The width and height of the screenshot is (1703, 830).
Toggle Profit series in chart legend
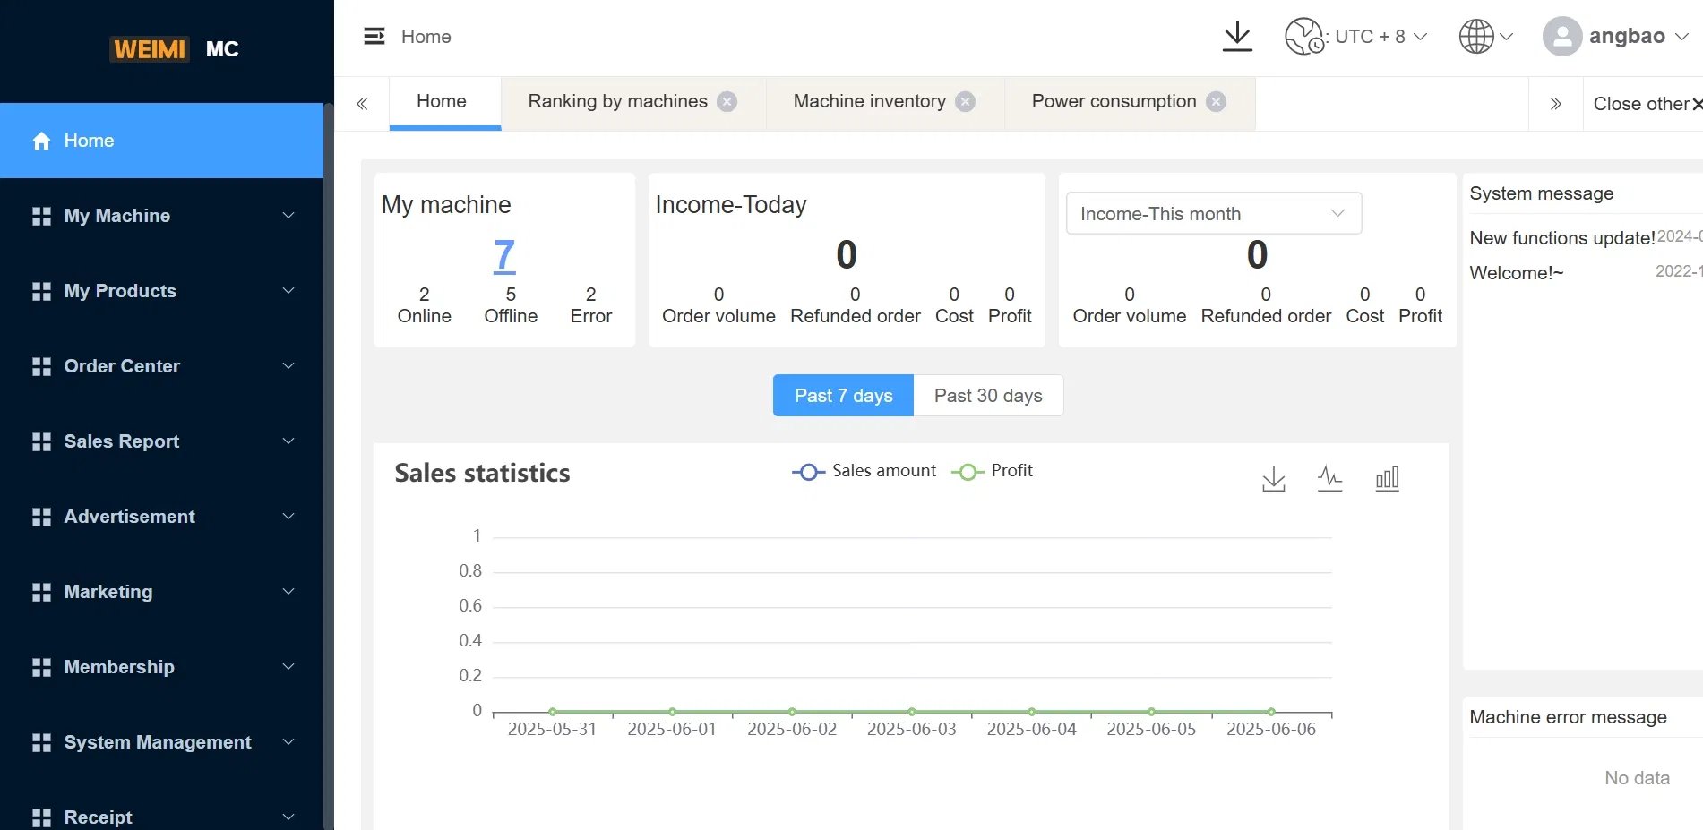click(x=993, y=471)
